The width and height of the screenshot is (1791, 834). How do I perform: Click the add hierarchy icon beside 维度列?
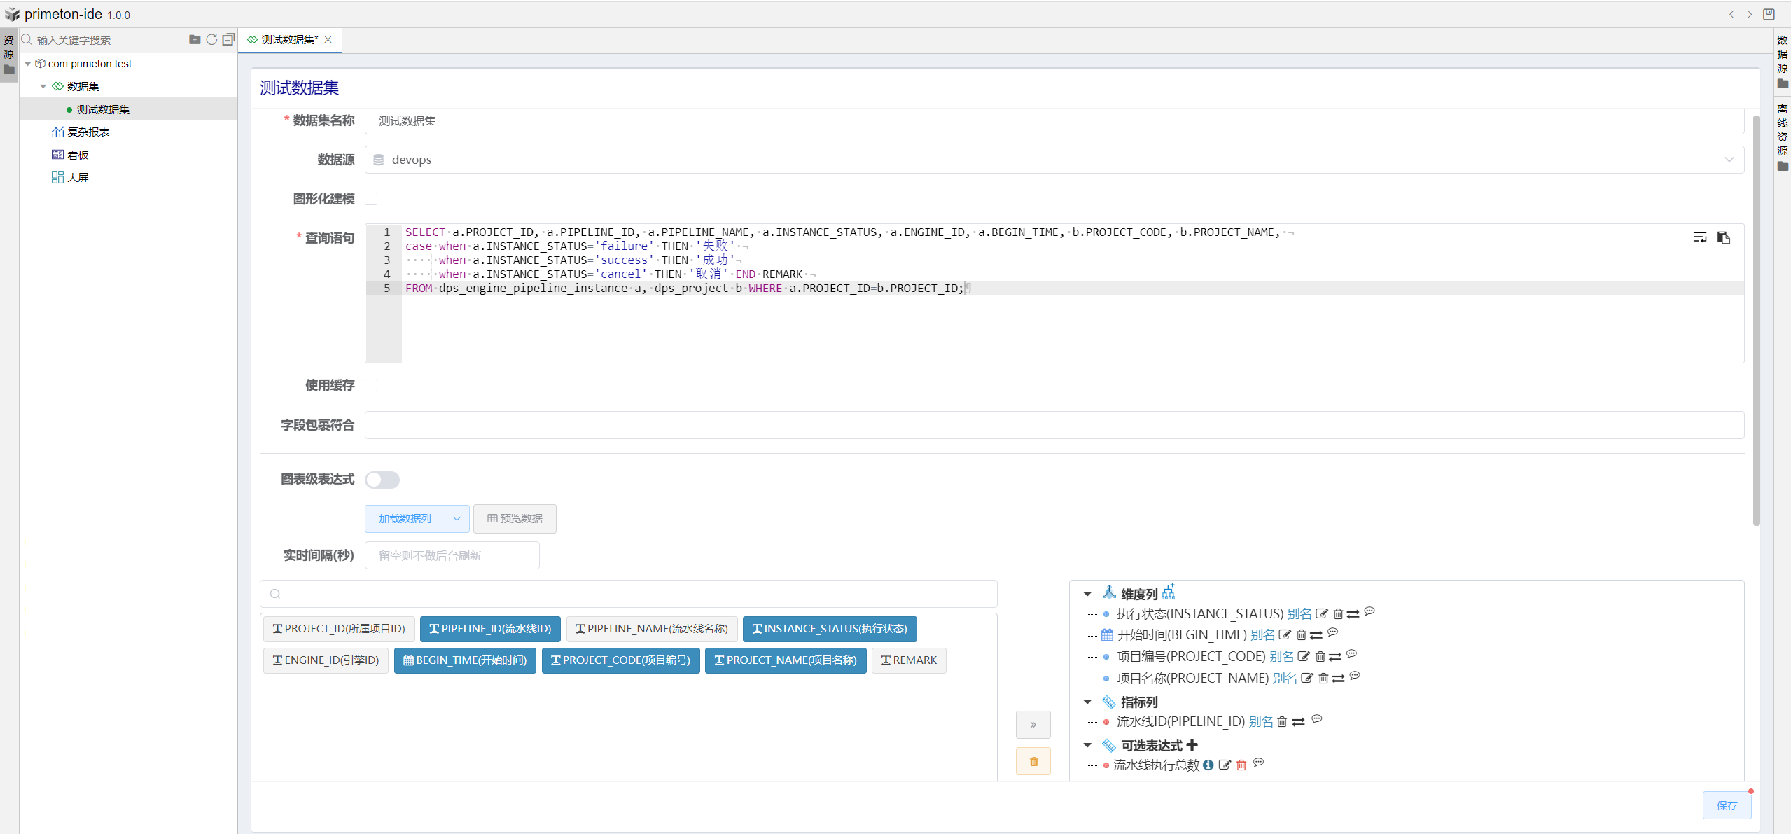click(1168, 592)
